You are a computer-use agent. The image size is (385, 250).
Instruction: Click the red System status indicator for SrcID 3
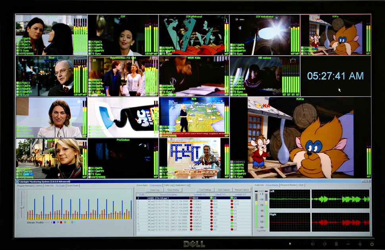point(191,198)
